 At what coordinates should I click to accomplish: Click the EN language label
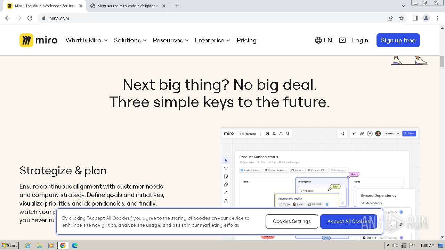point(328,40)
